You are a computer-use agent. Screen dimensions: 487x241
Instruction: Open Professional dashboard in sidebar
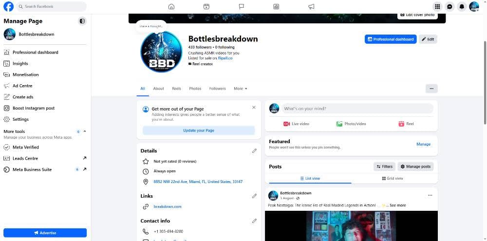pos(45,53)
